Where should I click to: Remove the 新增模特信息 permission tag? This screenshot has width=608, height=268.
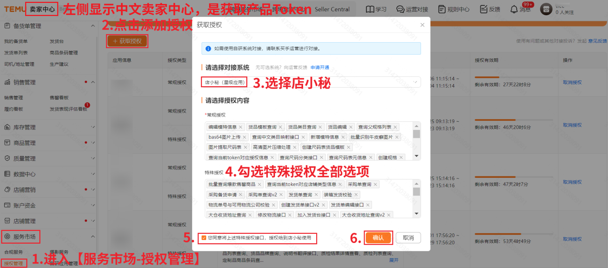343,137
